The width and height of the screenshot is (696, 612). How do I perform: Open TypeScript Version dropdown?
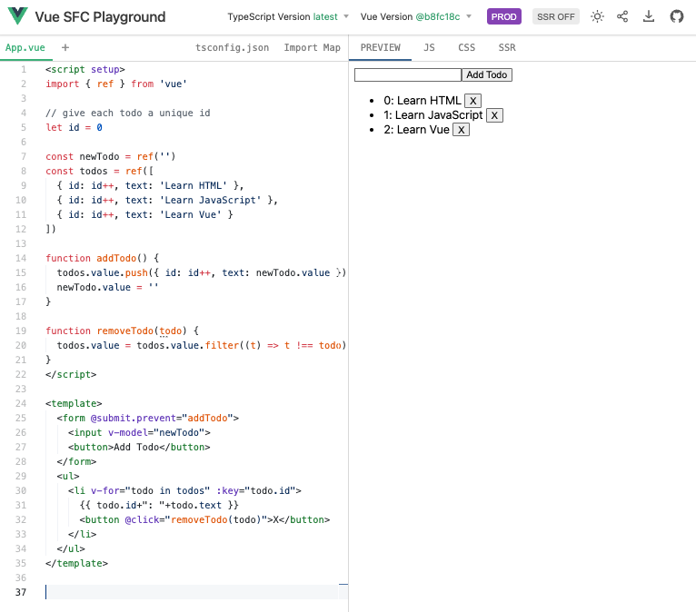[288, 17]
